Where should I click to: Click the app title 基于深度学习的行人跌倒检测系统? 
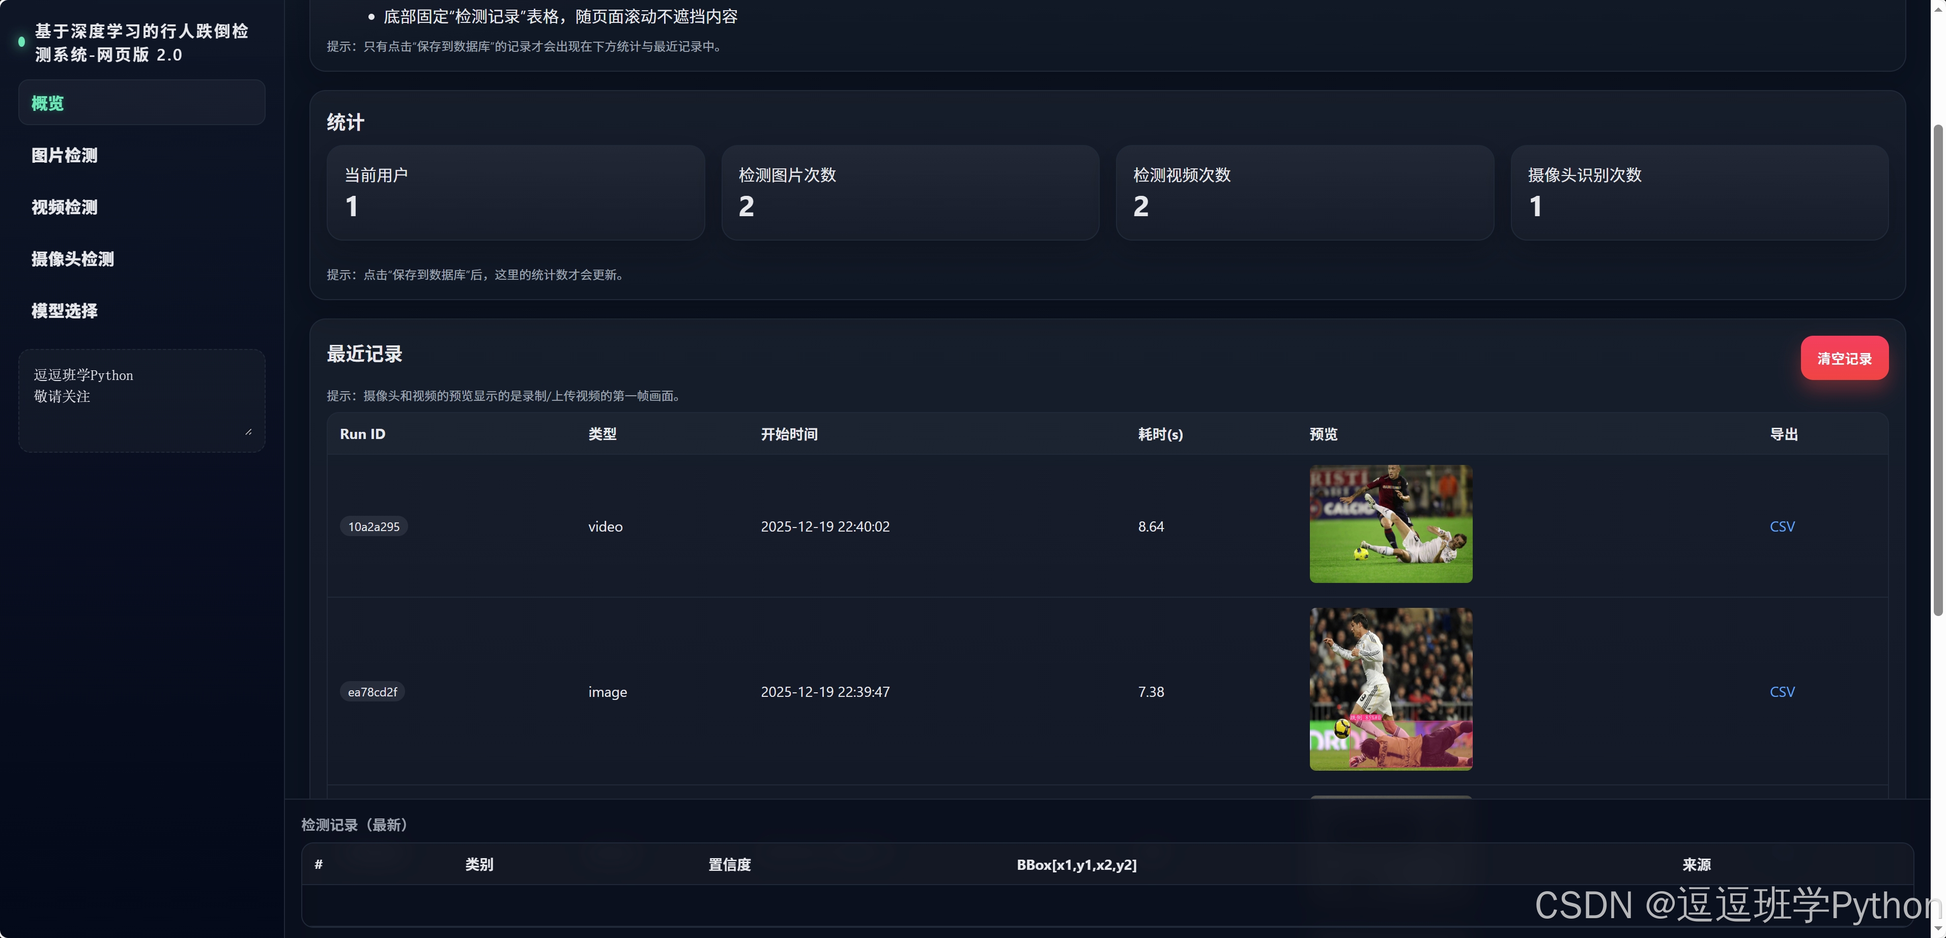141,42
